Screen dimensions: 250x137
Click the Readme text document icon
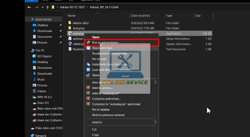pyautogui.click(x=70, y=49)
